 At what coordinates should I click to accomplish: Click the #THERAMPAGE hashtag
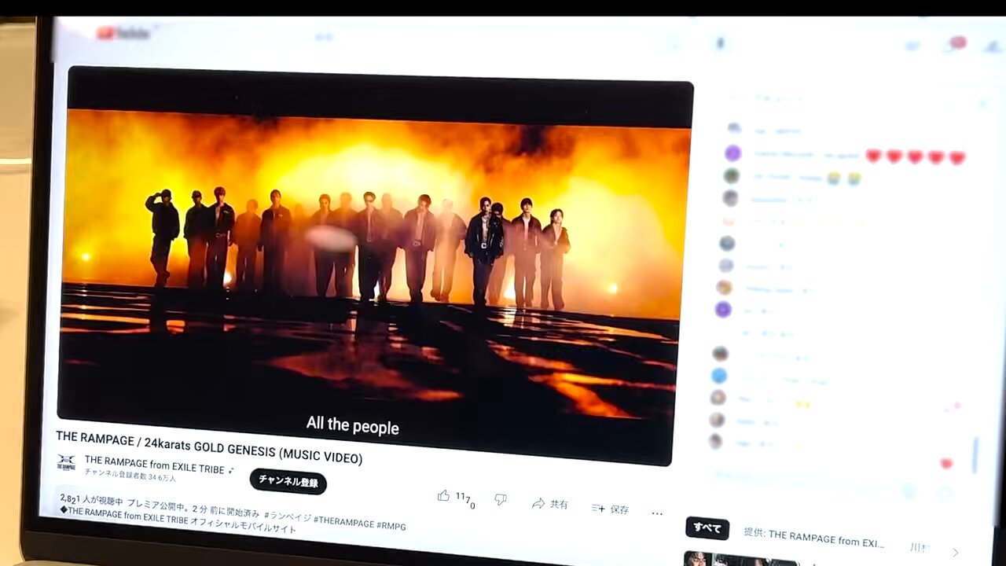pos(343,522)
